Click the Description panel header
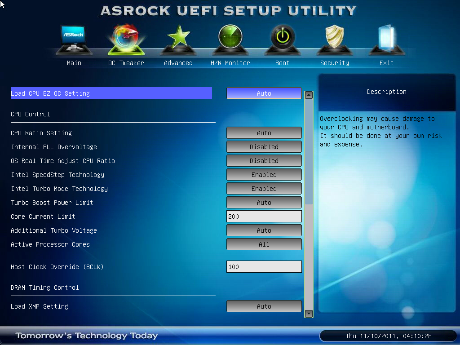Viewport: 460px width, 345px height. [387, 92]
